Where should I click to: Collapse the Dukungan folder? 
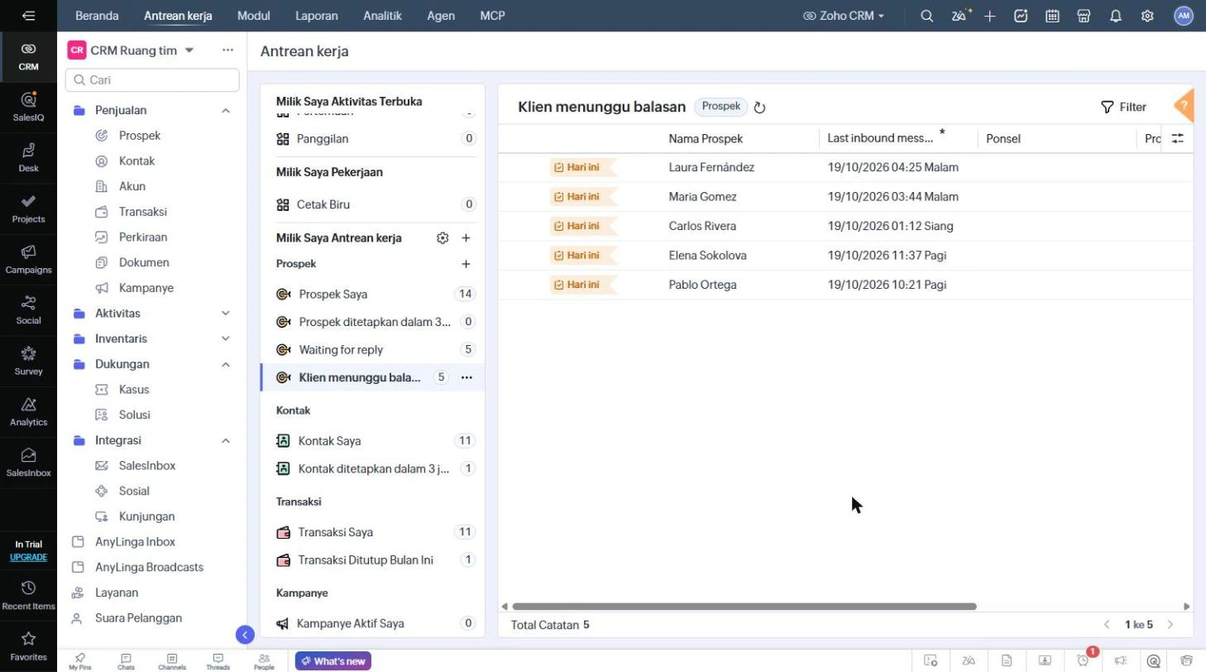pos(226,364)
